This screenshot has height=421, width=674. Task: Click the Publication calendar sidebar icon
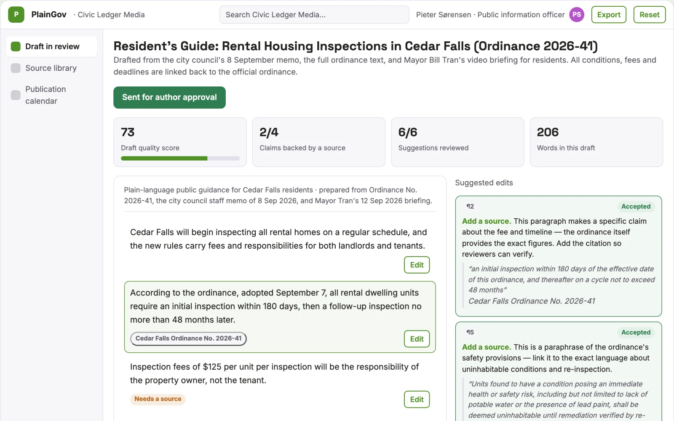click(16, 95)
